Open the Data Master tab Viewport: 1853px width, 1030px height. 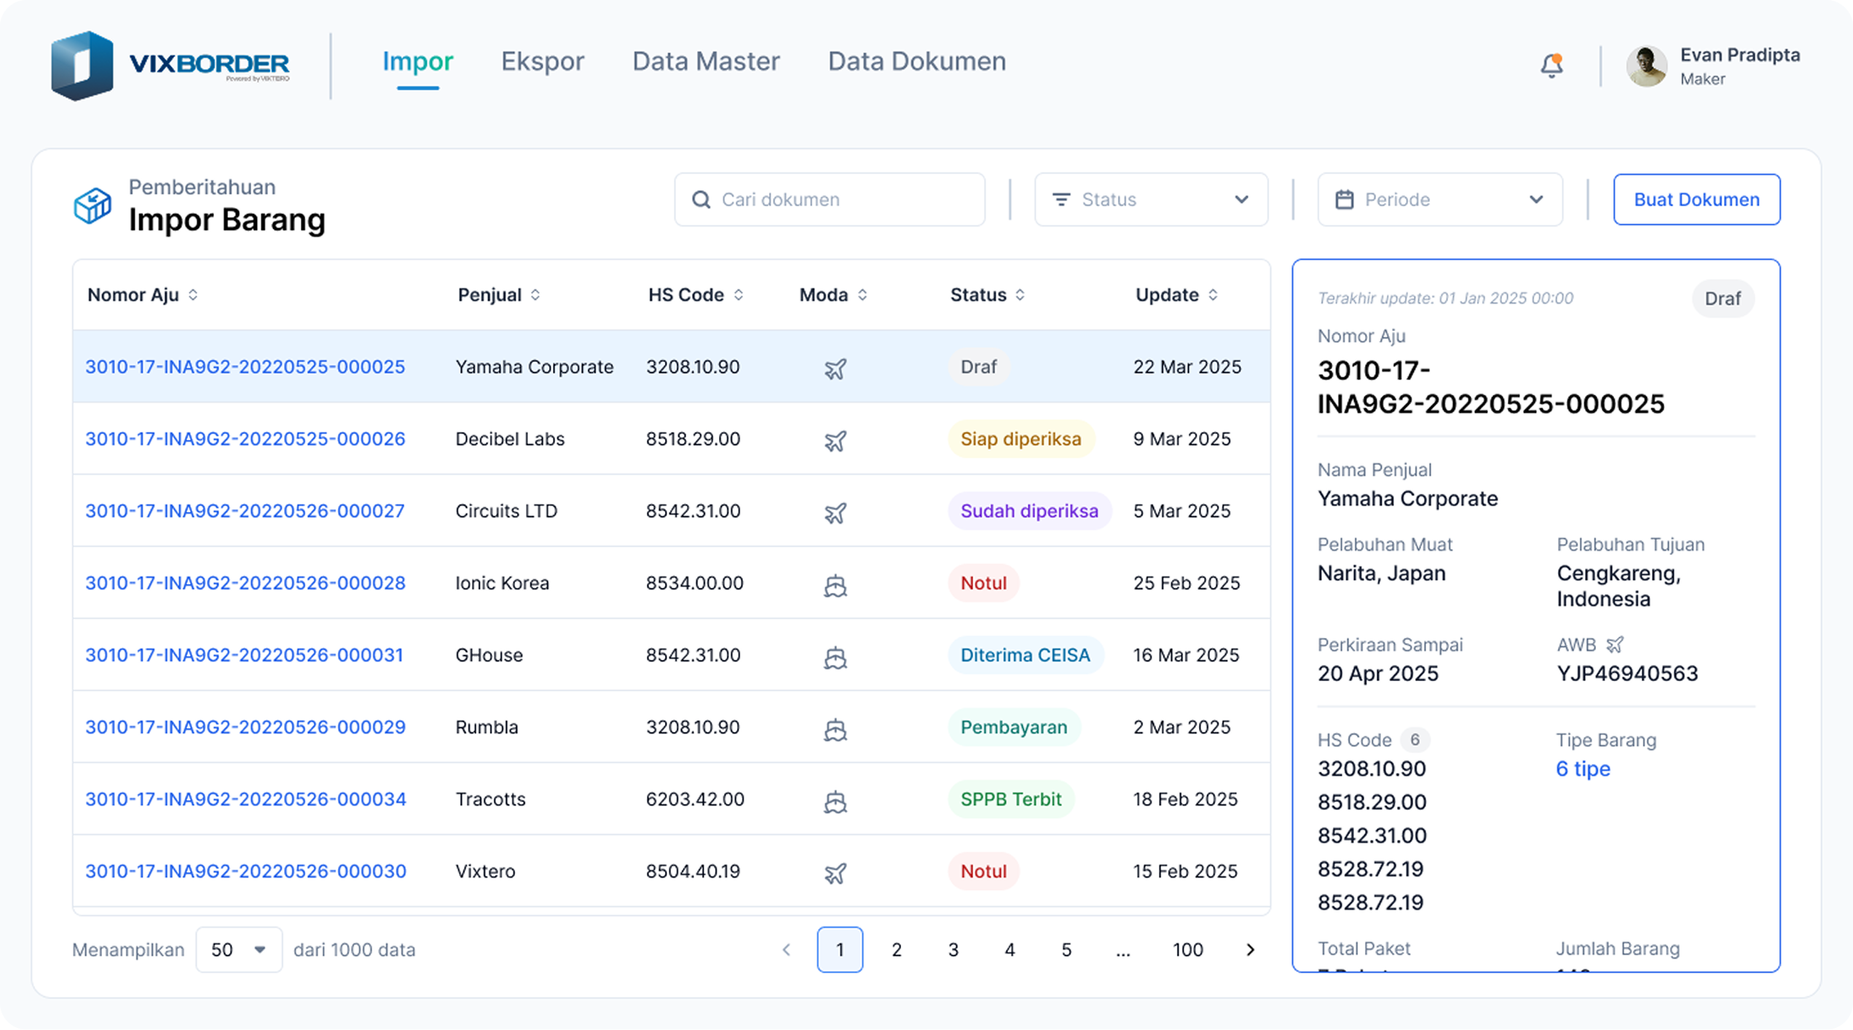pos(706,62)
